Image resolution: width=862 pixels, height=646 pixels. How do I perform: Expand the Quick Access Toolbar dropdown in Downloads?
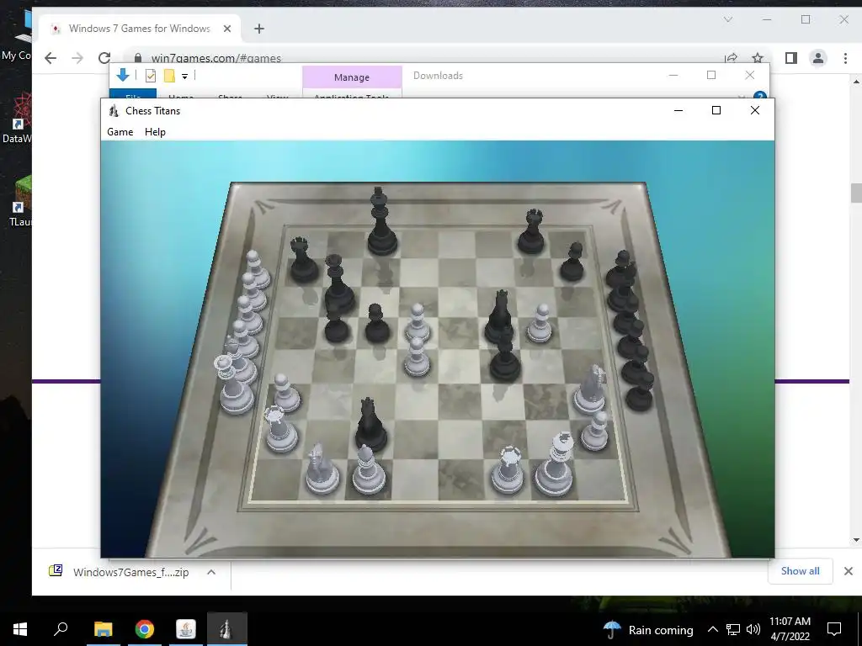(184, 77)
